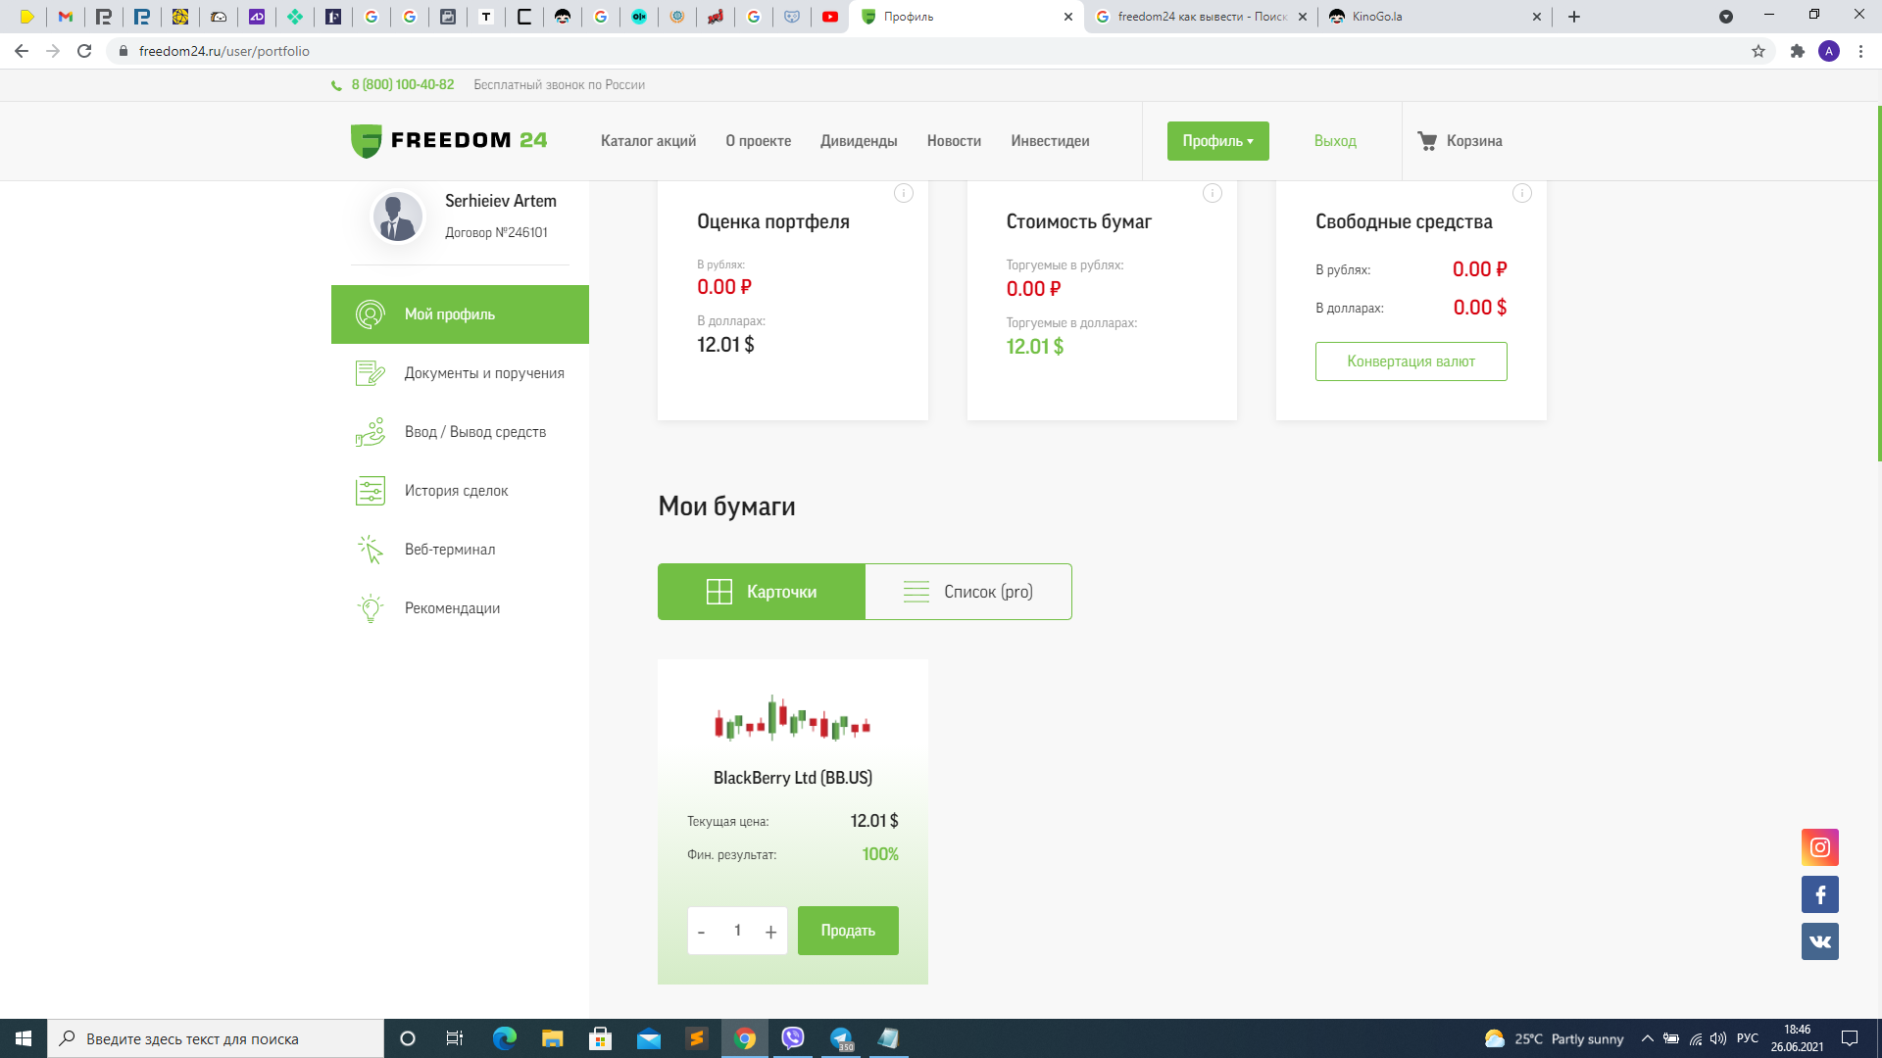Image resolution: width=1882 pixels, height=1058 pixels.
Task: Open the VK social link
Action: (x=1820, y=941)
